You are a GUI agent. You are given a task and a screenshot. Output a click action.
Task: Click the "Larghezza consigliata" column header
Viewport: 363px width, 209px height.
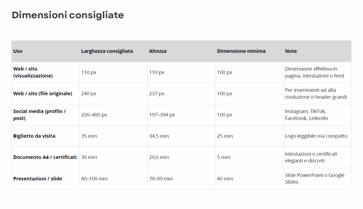[107, 51]
